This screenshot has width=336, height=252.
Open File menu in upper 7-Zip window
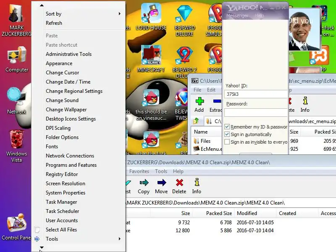click(197, 90)
